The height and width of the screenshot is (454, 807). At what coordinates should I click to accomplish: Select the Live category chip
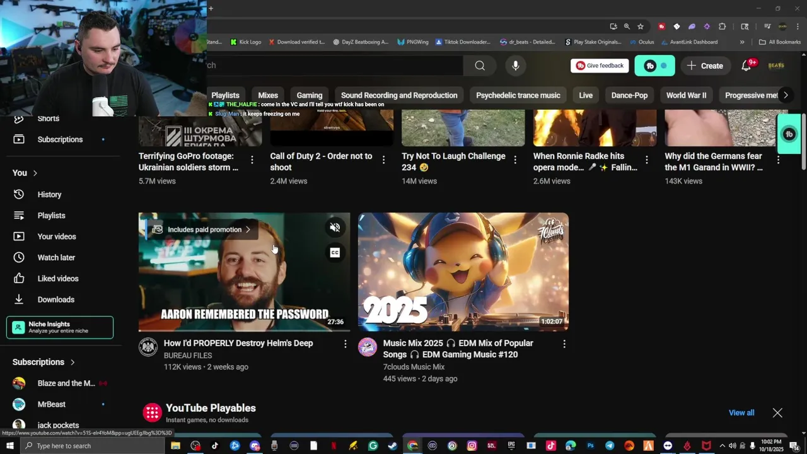[586, 95]
